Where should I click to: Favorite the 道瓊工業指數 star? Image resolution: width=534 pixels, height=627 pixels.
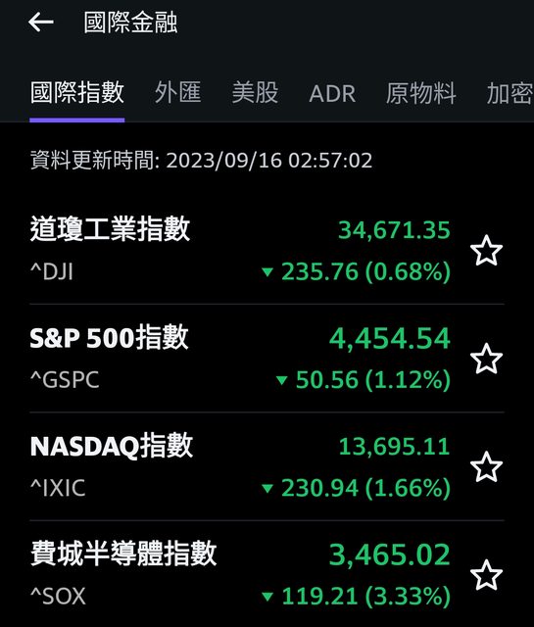(486, 251)
